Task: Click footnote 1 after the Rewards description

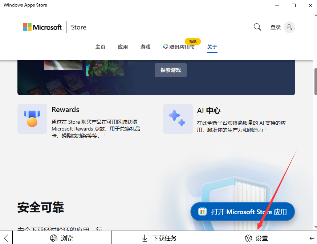Action: (x=105, y=135)
